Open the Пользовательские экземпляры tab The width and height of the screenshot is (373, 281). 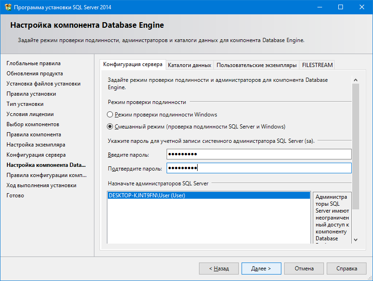pos(256,65)
